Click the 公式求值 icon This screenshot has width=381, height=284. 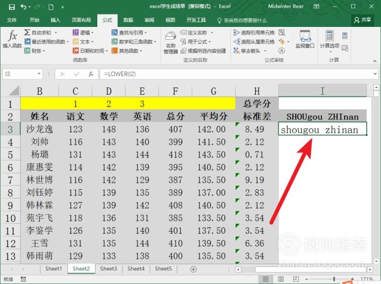tap(281, 51)
